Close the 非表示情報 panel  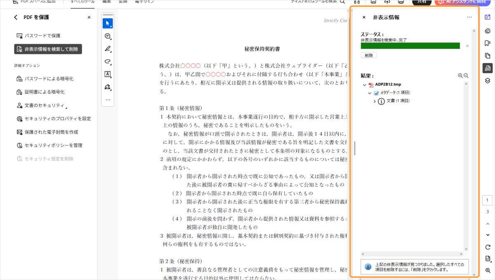point(364,17)
